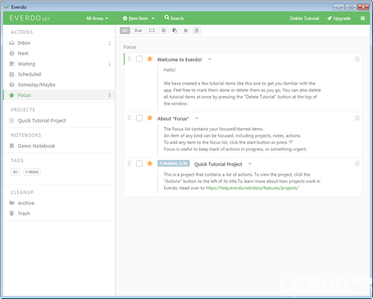The height and width of the screenshot is (299, 373).
Task: Mark About "Focus" item as done
Action: click(139, 118)
